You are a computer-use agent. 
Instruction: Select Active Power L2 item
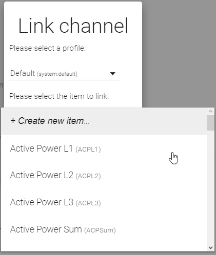(x=104, y=175)
